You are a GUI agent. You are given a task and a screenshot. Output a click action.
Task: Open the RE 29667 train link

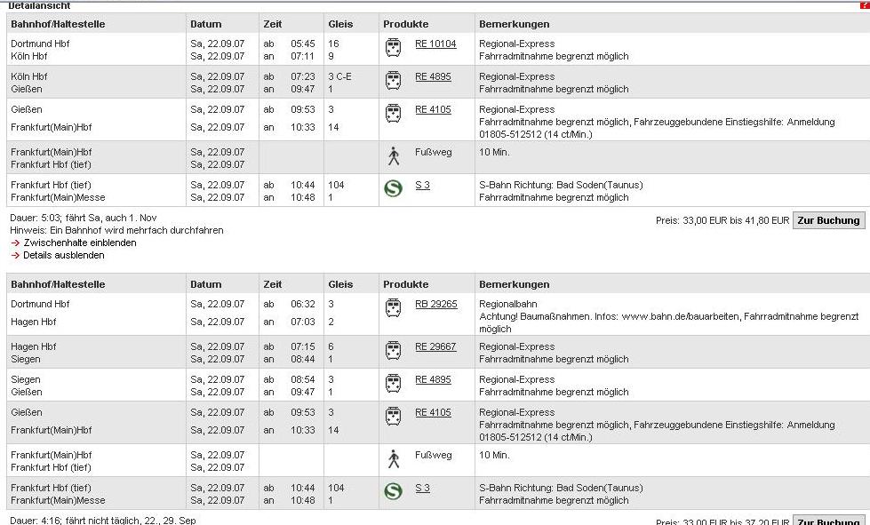[435, 346]
